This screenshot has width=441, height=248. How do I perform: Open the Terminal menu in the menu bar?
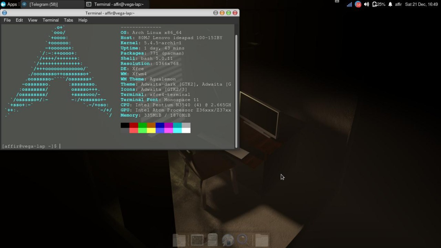click(51, 20)
